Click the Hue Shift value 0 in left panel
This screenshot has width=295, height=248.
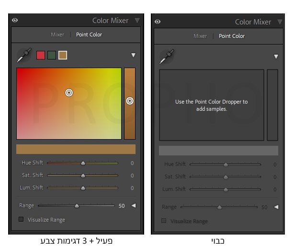(132, 163)
